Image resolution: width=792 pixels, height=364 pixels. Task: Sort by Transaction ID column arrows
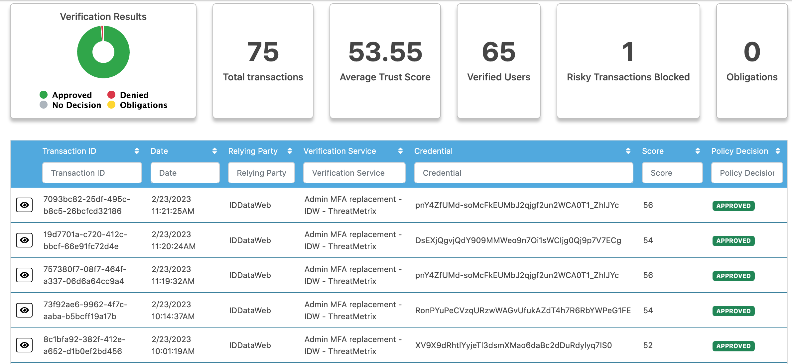[137, 151]
